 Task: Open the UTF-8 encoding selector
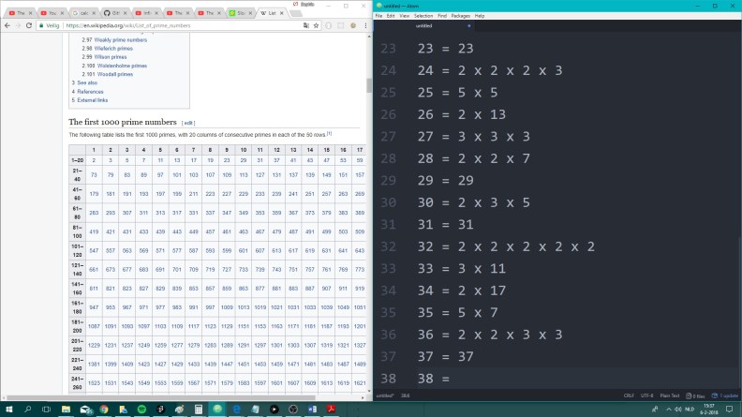(646, 396)
